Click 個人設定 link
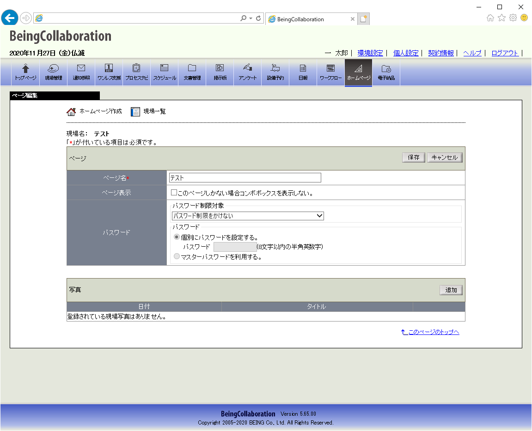532x431 pixels. click(x=406, y=53)
